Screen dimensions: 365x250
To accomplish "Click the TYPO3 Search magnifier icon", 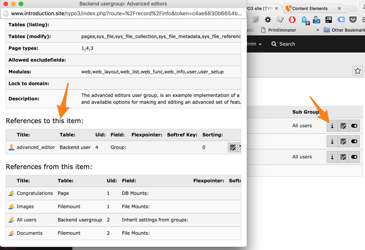I will coord(274,44).
